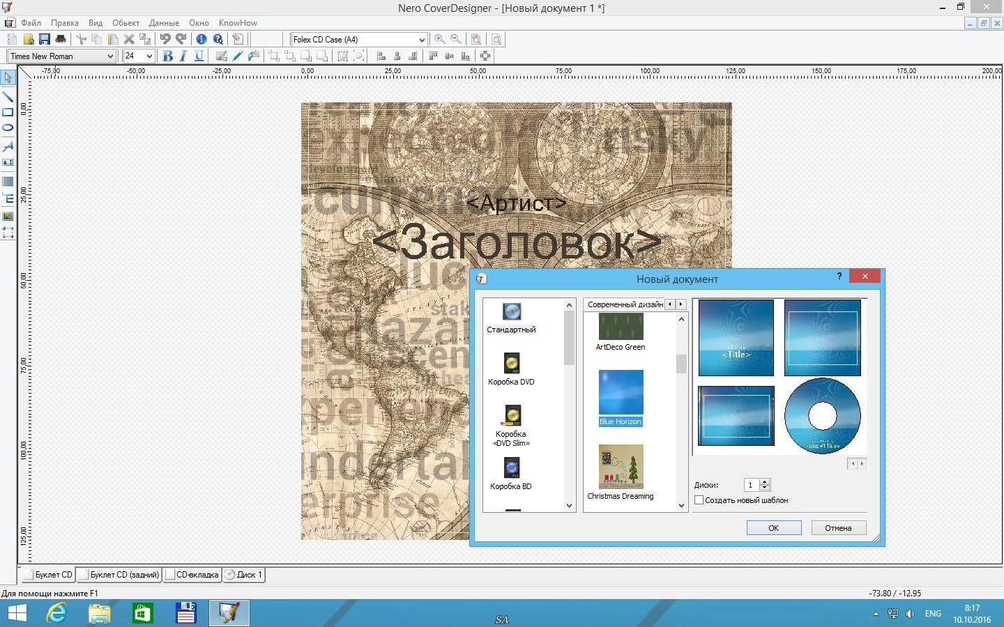Choose the Коробка DVD document type
Image resolution: width=1004 pixels, height=627 pixels.
click(512, 370)
